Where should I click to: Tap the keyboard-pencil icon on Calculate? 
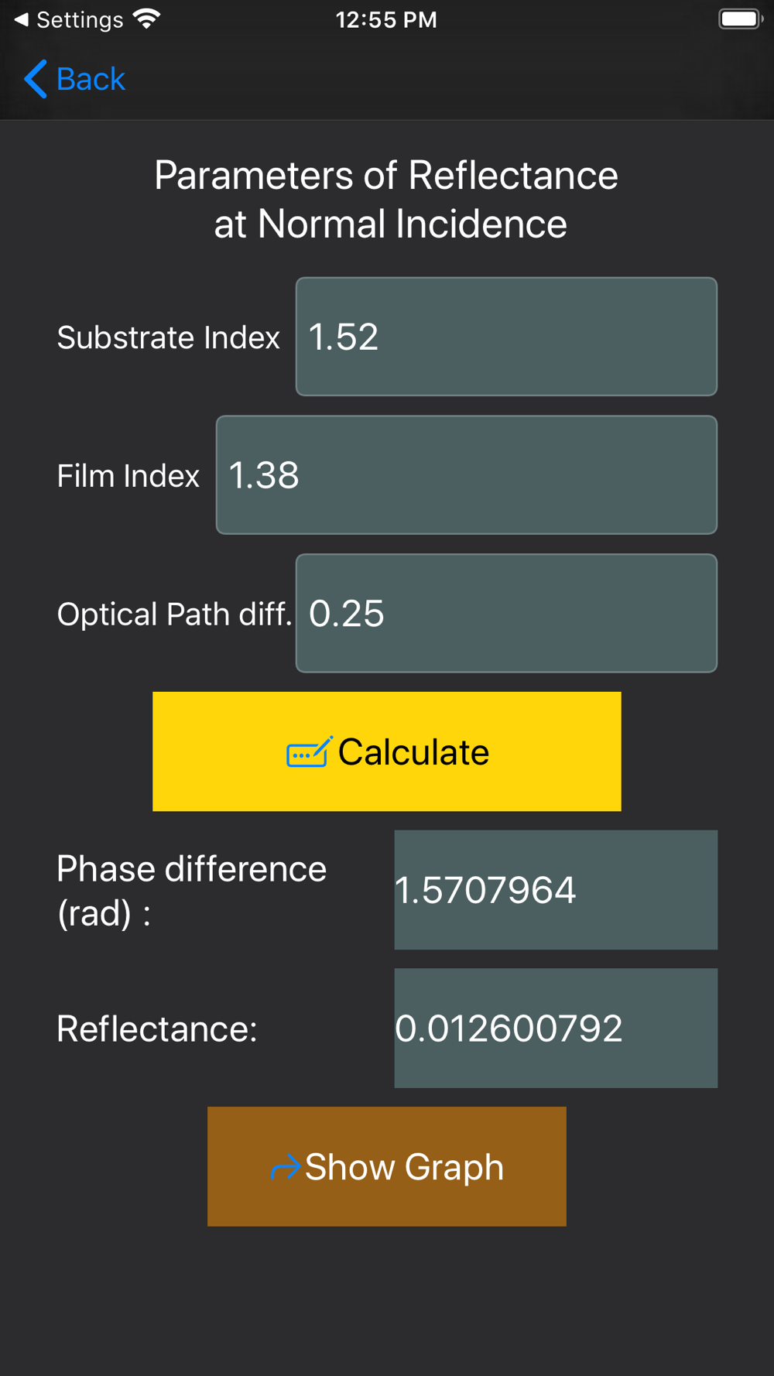[310, 751]
